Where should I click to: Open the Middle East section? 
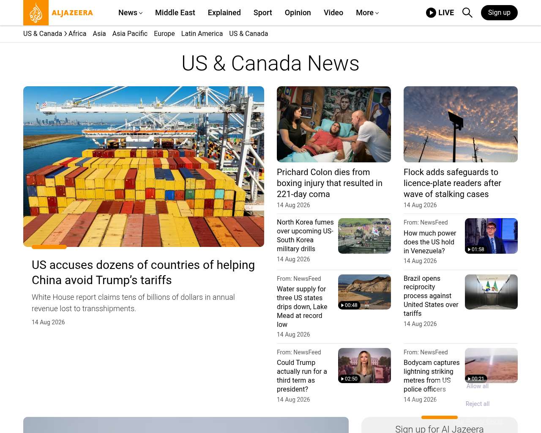tap(175, 13)
